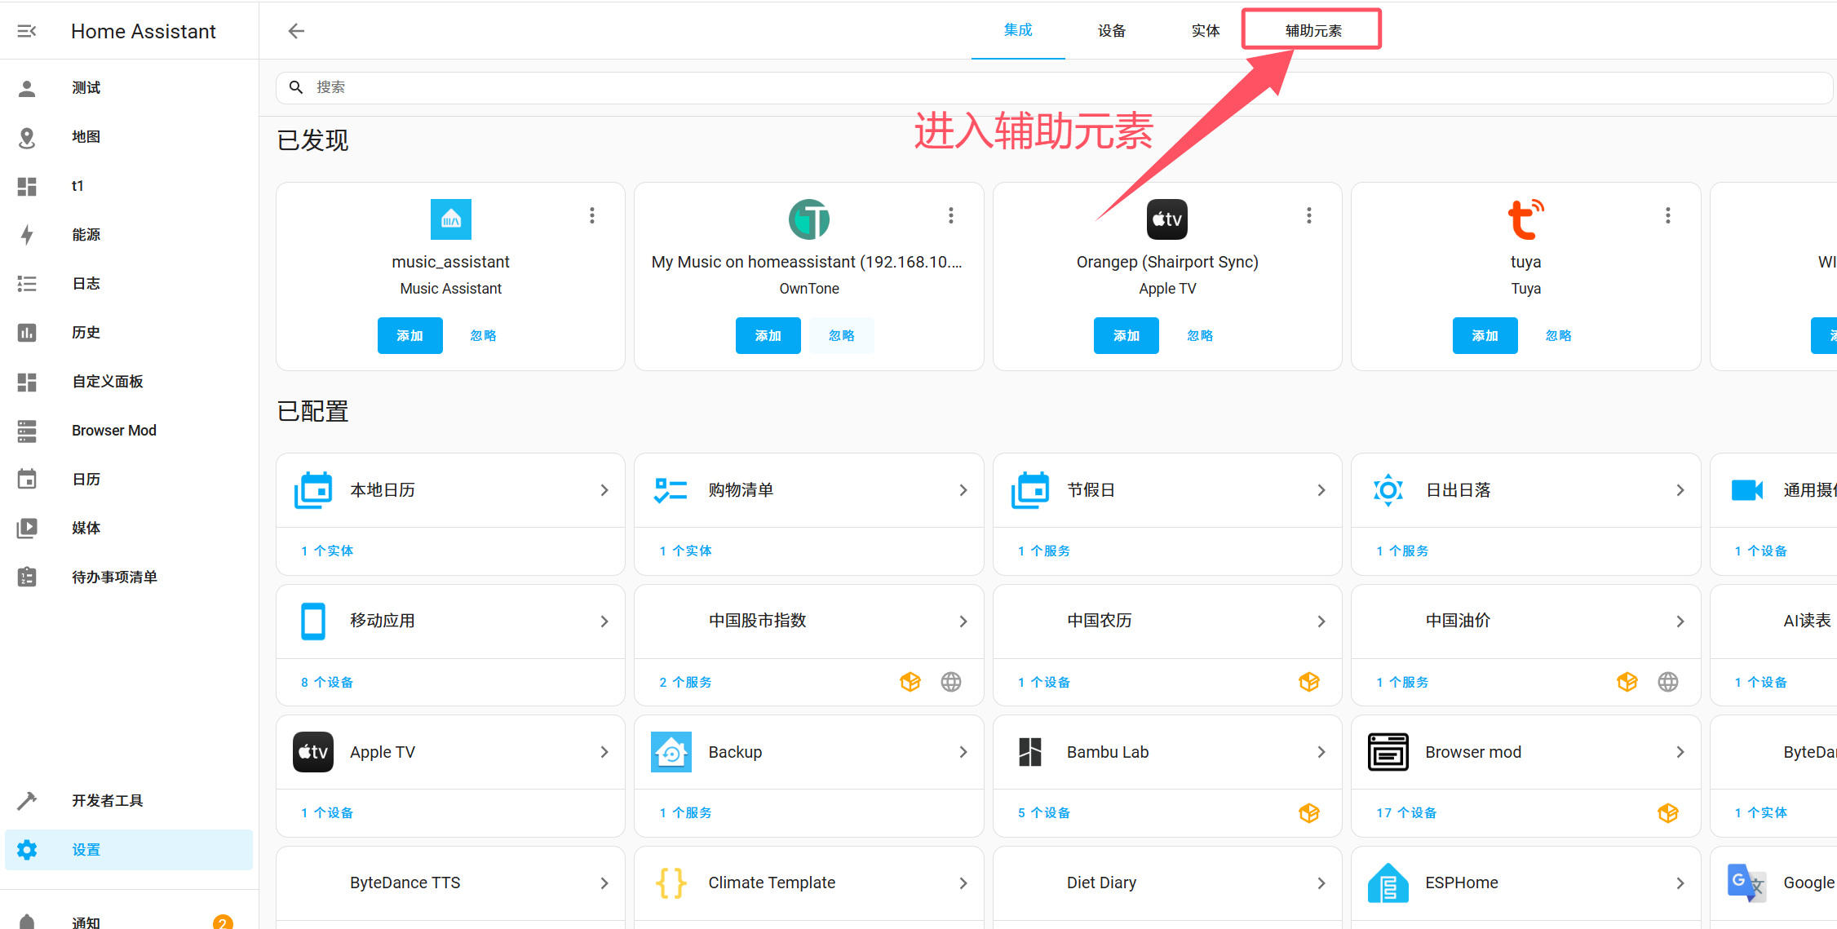
Task: Click 添加 on Orangep Apple TV card
Action: tap(1126, 336)
